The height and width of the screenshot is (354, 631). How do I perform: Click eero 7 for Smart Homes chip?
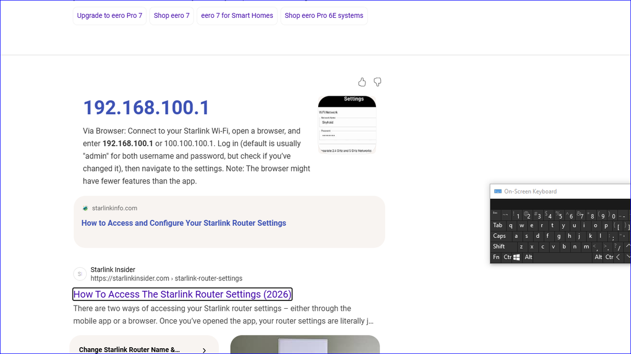click(237, 16)
